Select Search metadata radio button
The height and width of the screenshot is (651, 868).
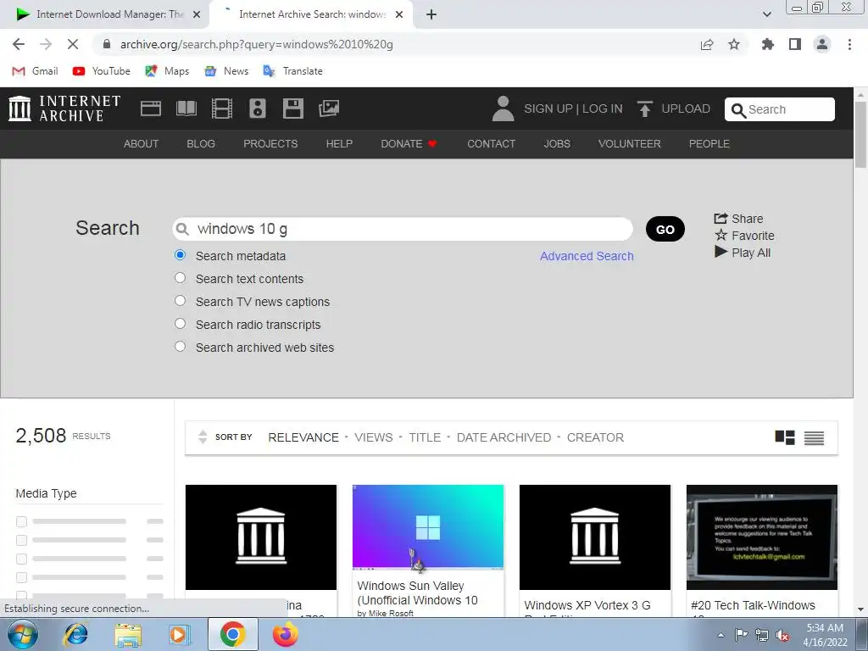pos(180,254)
